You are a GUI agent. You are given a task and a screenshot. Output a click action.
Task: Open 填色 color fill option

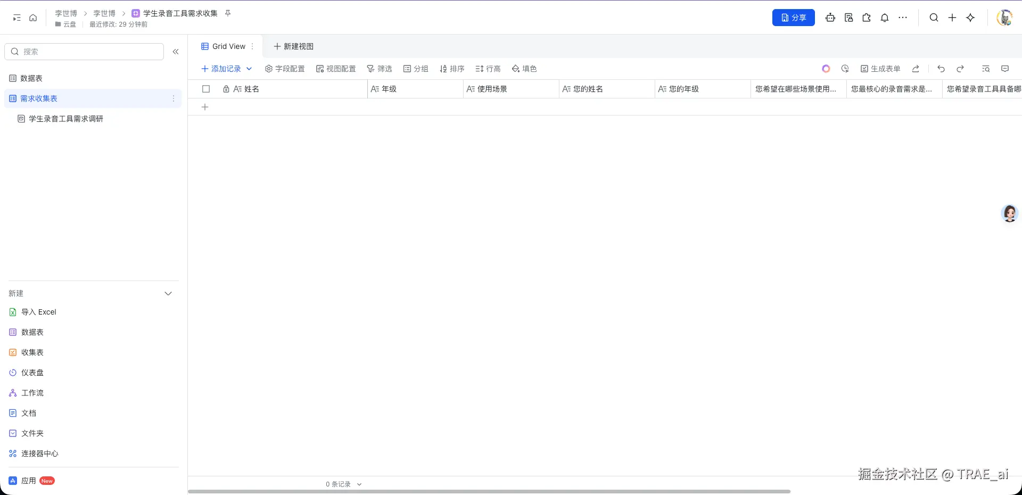click(524, 69)
